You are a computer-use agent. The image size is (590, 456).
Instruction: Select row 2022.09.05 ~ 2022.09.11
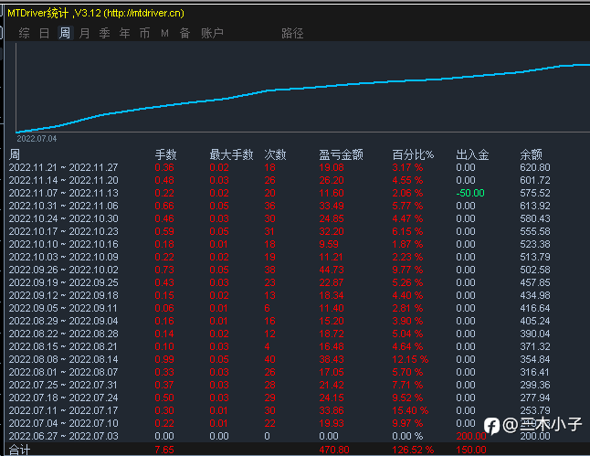point(279,308)
